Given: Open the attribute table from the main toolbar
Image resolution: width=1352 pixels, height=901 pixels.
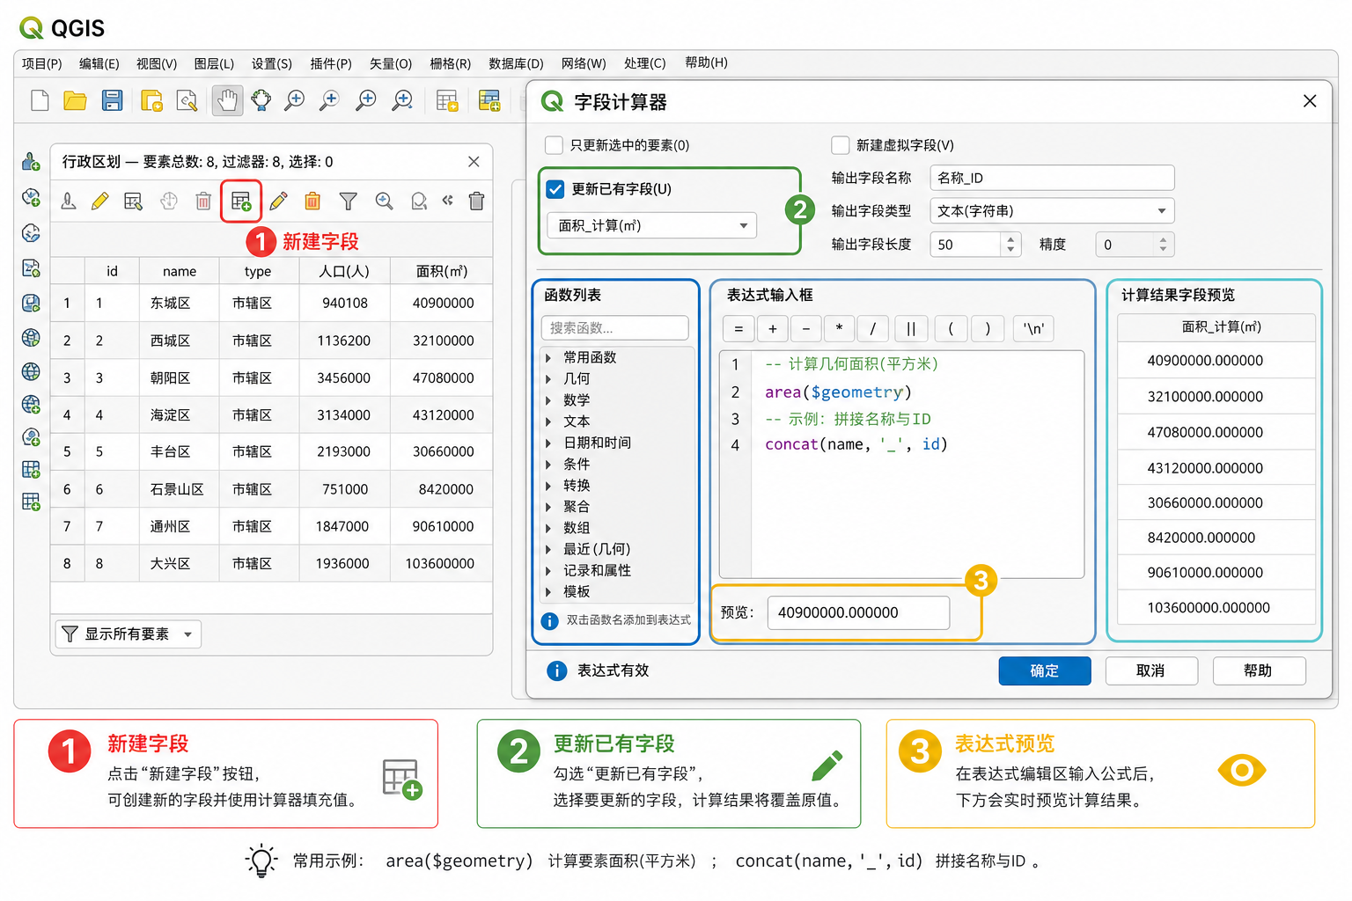Looking at the screenshot, I should 447,101.
